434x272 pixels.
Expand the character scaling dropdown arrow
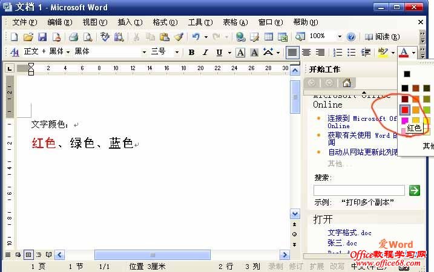(278, 52)
